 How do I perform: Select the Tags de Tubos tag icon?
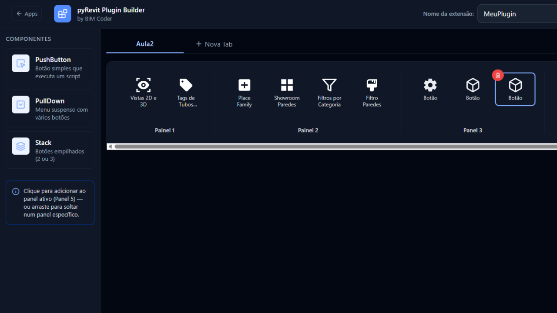point(186,85)
